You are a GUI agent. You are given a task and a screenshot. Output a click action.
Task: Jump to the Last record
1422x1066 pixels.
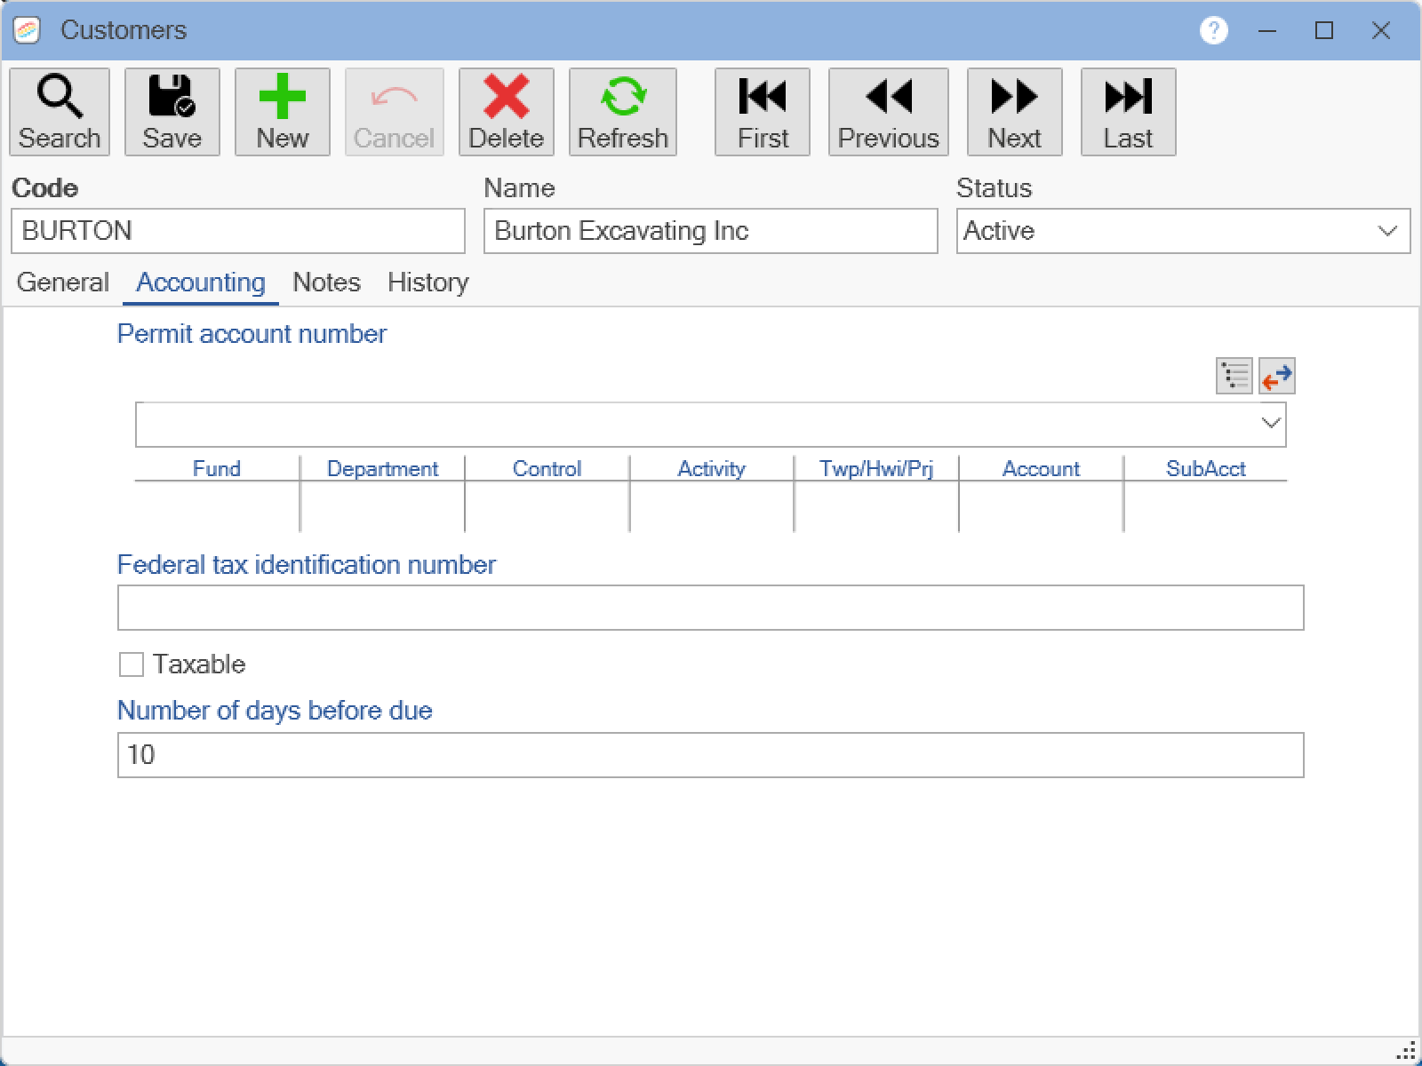coord(1128,112)
